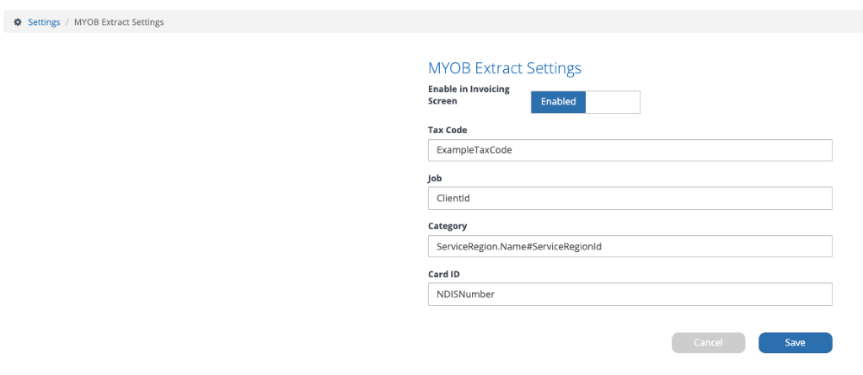Focus the Job field containing ClientId
The image size is (863, 375).
630,198
